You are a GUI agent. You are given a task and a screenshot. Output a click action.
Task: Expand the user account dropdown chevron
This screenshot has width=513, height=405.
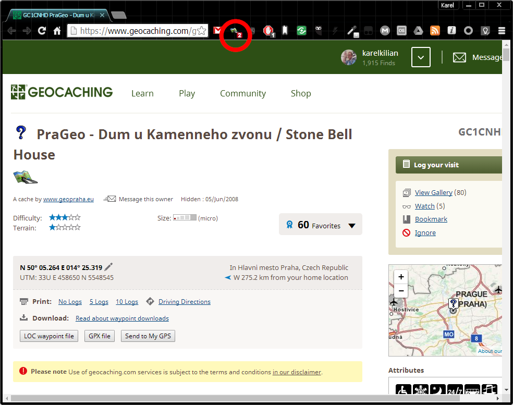[421, 57]
